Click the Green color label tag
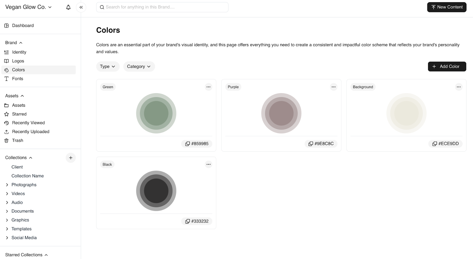Image resolution: width=473 pixels, height=259 pixels. point(108,87)
